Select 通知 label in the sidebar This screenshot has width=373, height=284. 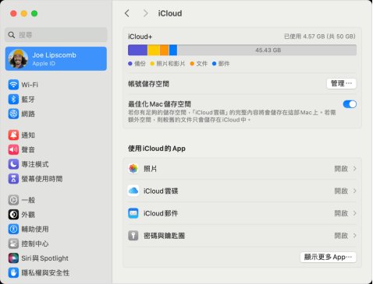point(28,135)
